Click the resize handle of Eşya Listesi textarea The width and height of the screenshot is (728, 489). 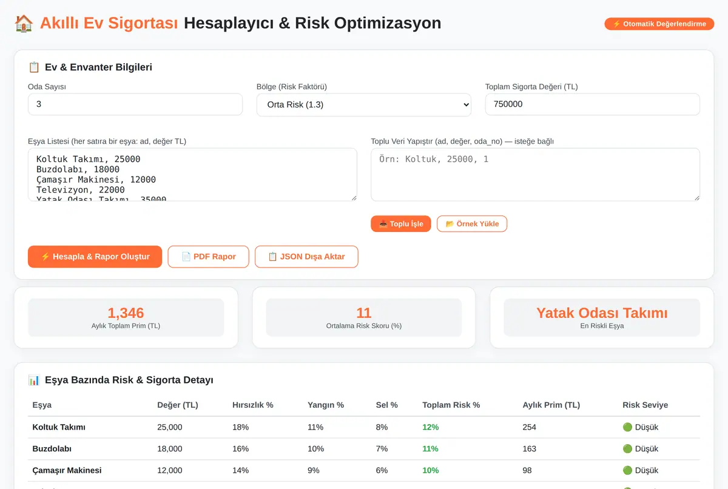[x=353, y=197]
